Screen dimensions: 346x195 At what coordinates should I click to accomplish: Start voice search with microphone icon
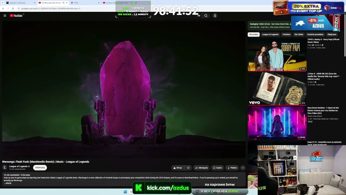[x=215, y=16]
